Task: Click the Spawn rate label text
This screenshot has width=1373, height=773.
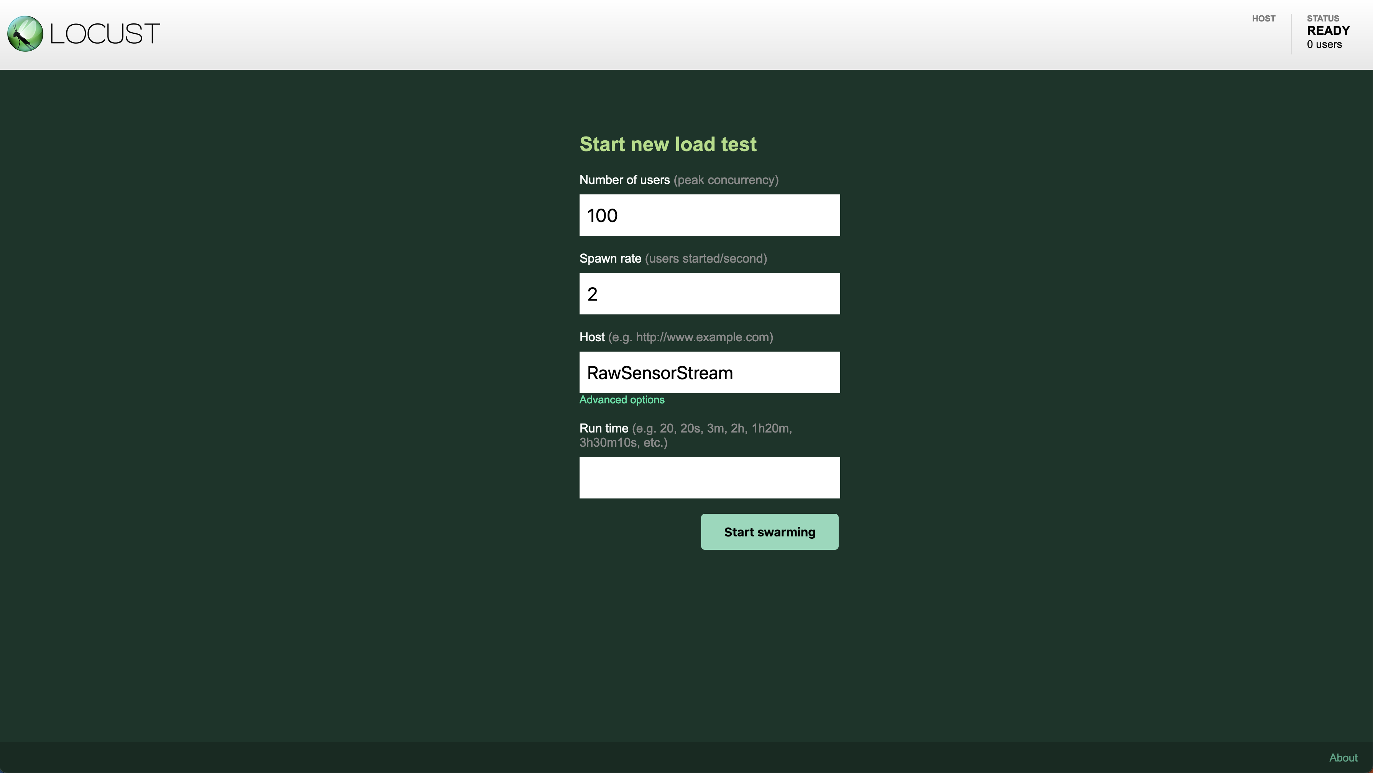Action: [610, 258]
